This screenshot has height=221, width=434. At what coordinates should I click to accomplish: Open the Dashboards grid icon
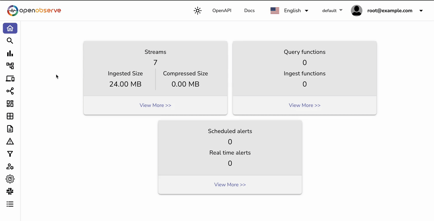(10, 104)
